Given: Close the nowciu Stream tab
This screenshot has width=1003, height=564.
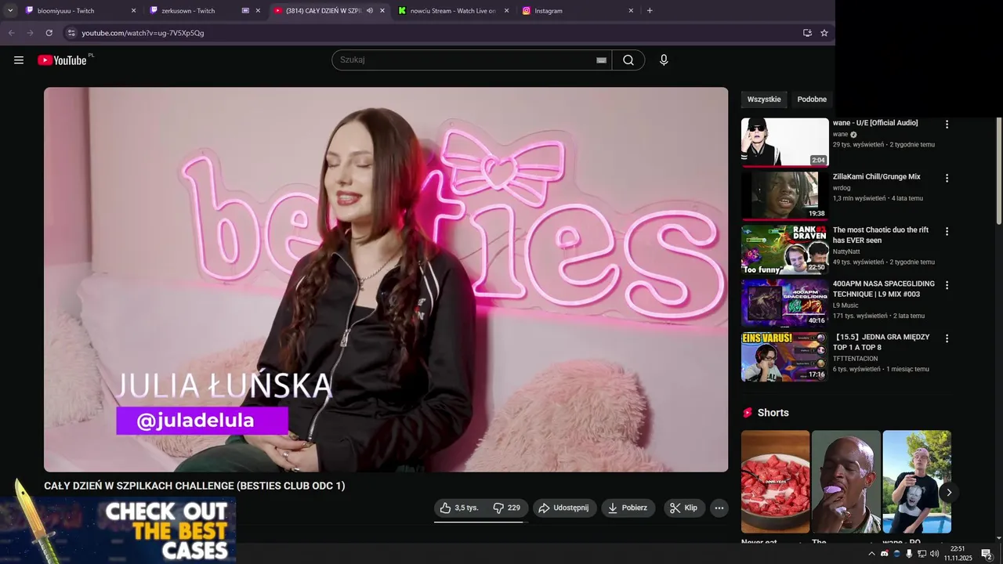Looking at the screenshot, I should (506, 11).
